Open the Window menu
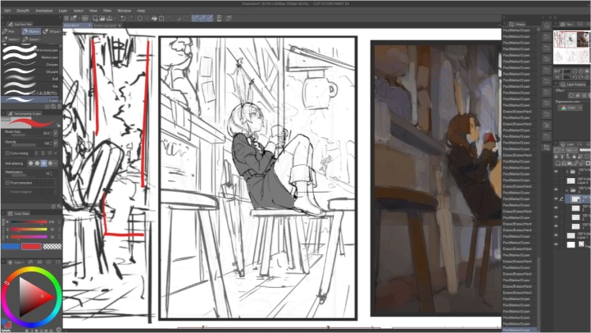591x333 pixels. tap(124, 11)
